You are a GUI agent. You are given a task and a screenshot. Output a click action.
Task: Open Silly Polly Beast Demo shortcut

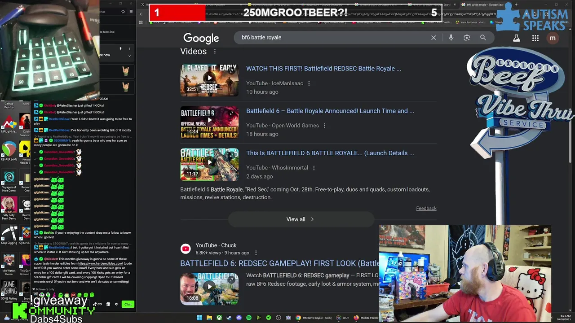[x=9, y=208]
